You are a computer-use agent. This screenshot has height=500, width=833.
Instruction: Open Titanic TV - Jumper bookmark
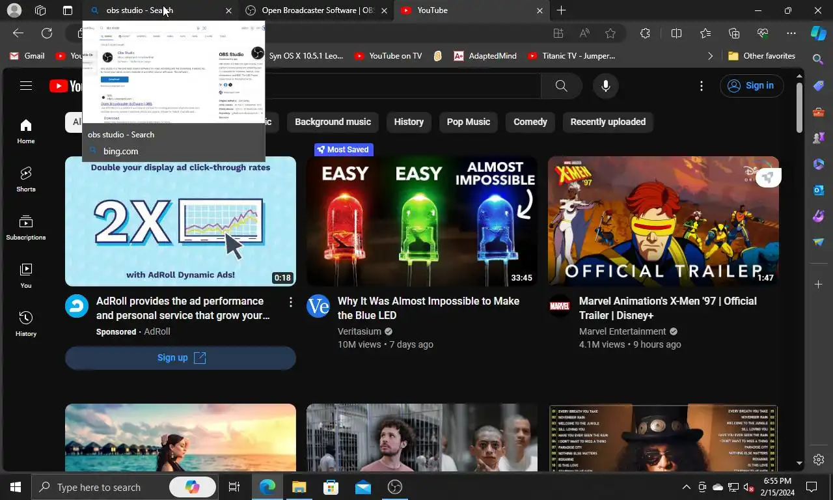pyautogui.click(x=571, y=56)
